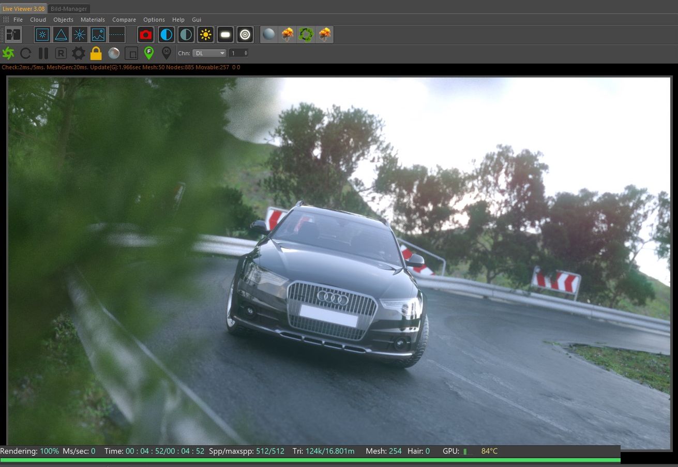Click the Octane send scene and restart render icon
This screenshot has width=678, height=467.
(x=8, y=53)
